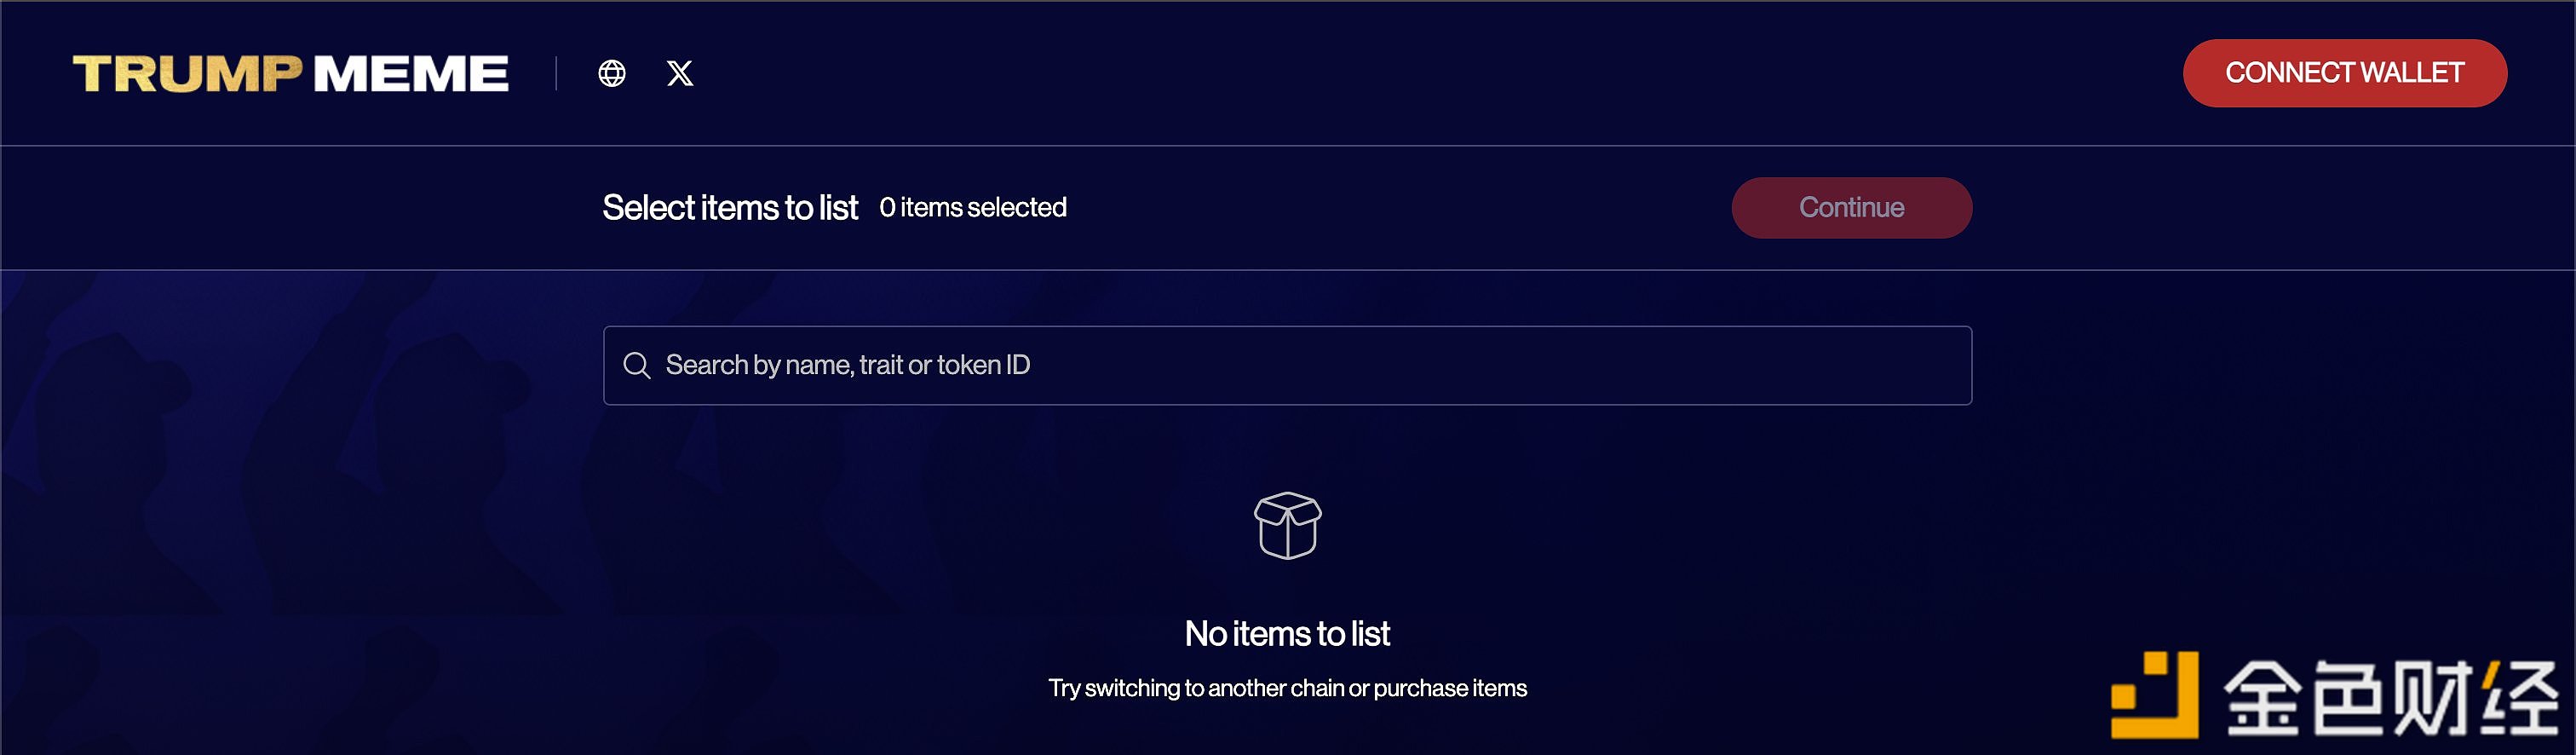
Task: Click the vertical divider beside the logo
Action: (x=556, y=73)
